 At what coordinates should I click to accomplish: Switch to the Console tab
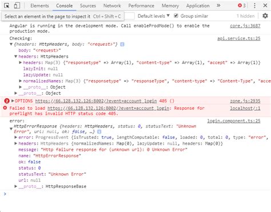[64, 6]
